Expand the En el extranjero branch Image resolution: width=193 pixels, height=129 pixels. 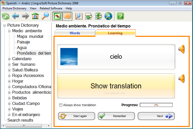9,115
